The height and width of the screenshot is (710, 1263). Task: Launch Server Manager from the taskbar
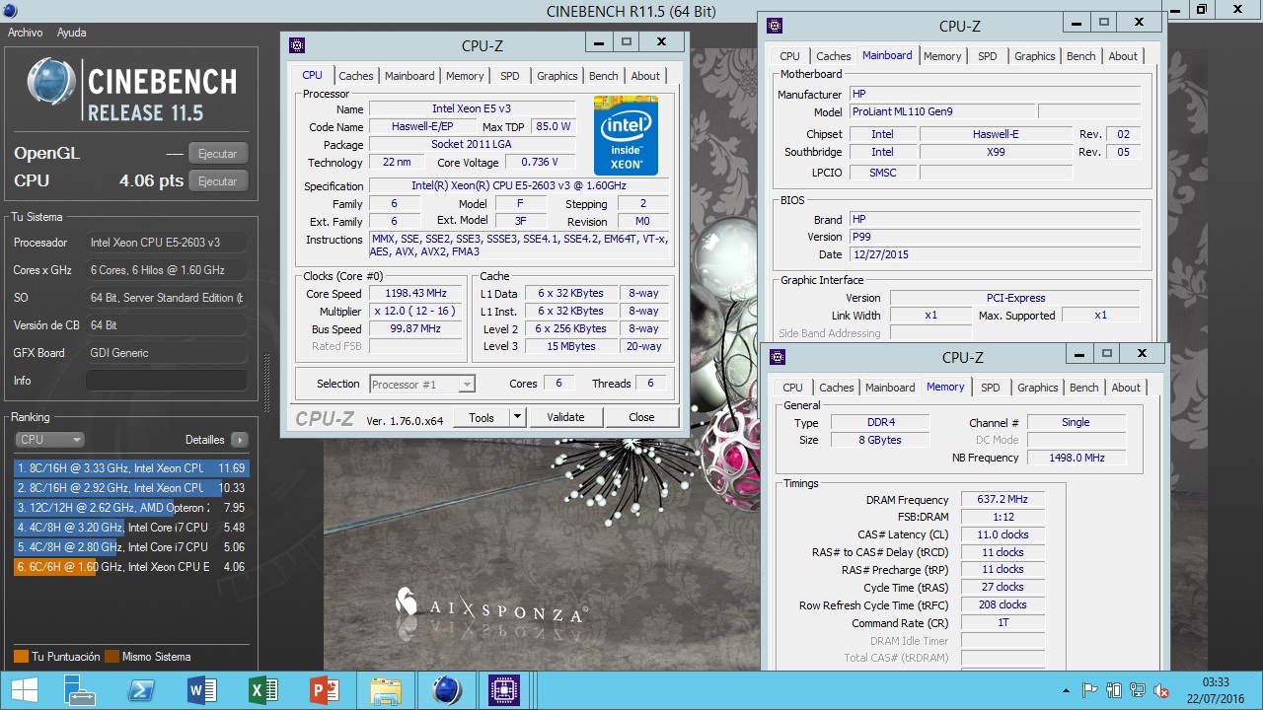pyautogui.click(x=79, y=690)
